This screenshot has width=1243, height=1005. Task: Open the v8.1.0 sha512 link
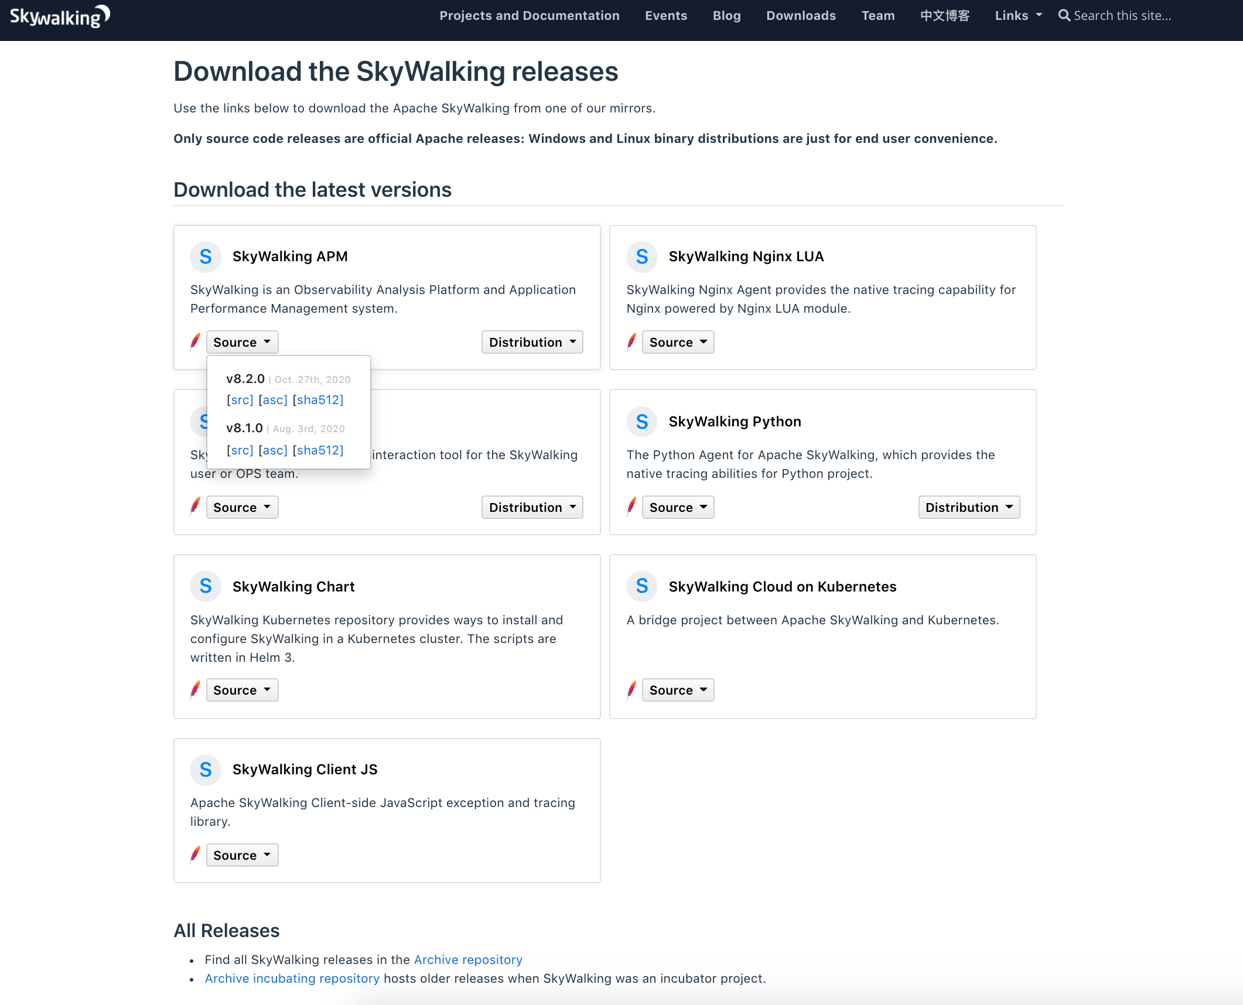(x=318, y=450)
